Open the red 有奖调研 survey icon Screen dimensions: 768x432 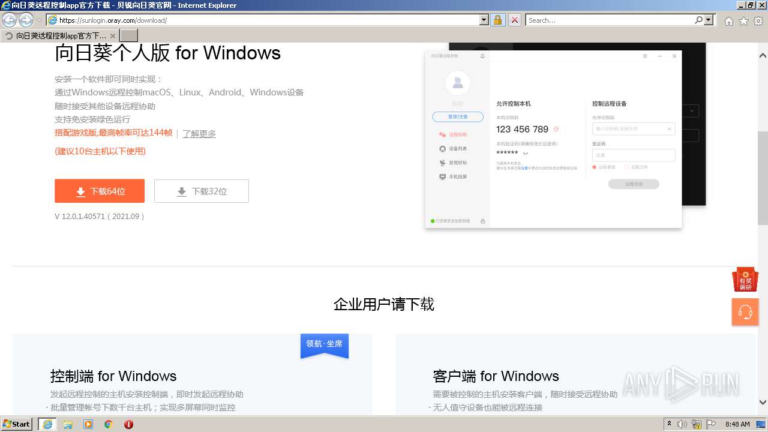[745, 280]
